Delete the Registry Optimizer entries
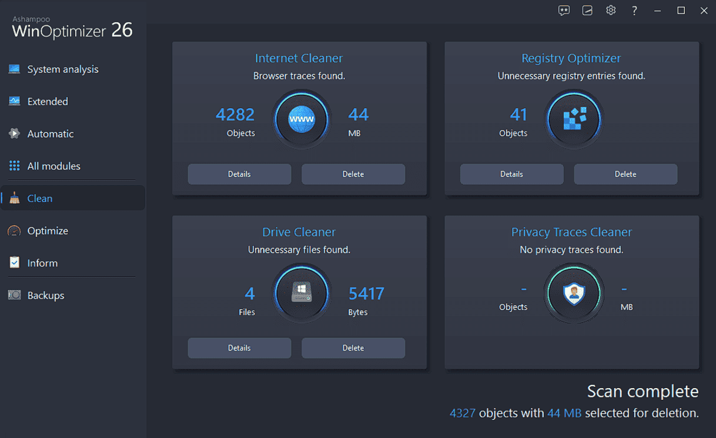Viewport: 716px width, 438px height. click(x=625, y=174)
